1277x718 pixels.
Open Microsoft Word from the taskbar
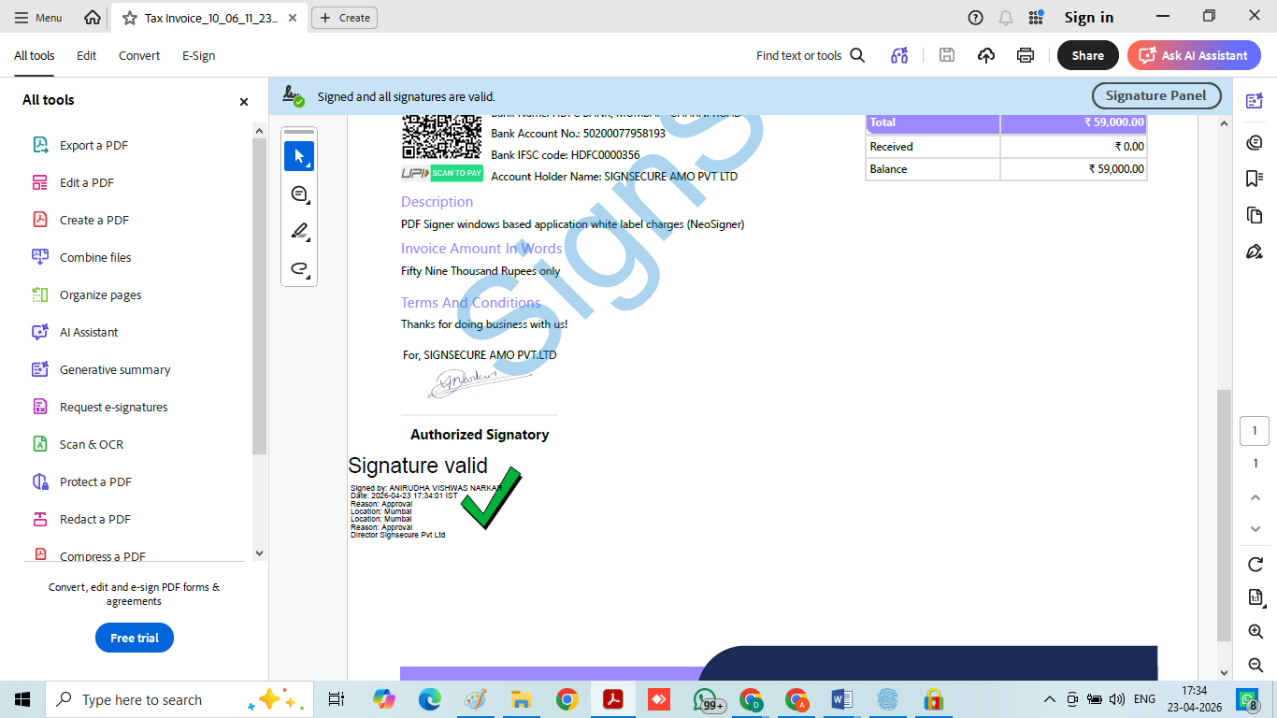[x=841, y=699]
